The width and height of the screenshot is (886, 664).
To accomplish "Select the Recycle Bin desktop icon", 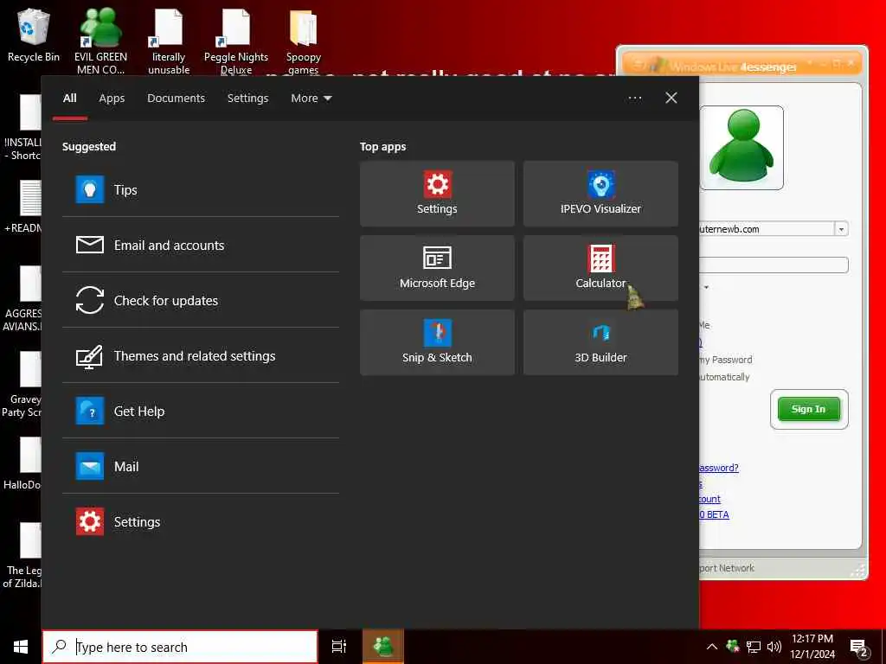I will pyautogui.click(x=34, y=35).
